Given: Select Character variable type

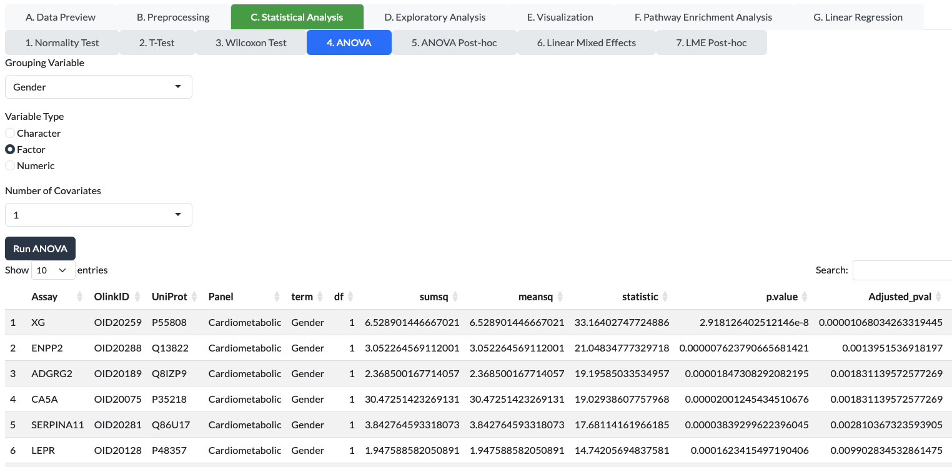Looking at the screenshot, I should tap(10, 133).
